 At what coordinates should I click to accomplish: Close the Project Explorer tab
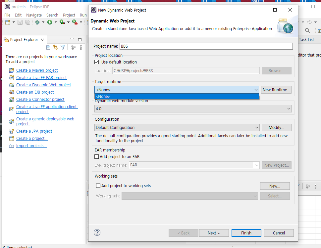coord(42,40)
